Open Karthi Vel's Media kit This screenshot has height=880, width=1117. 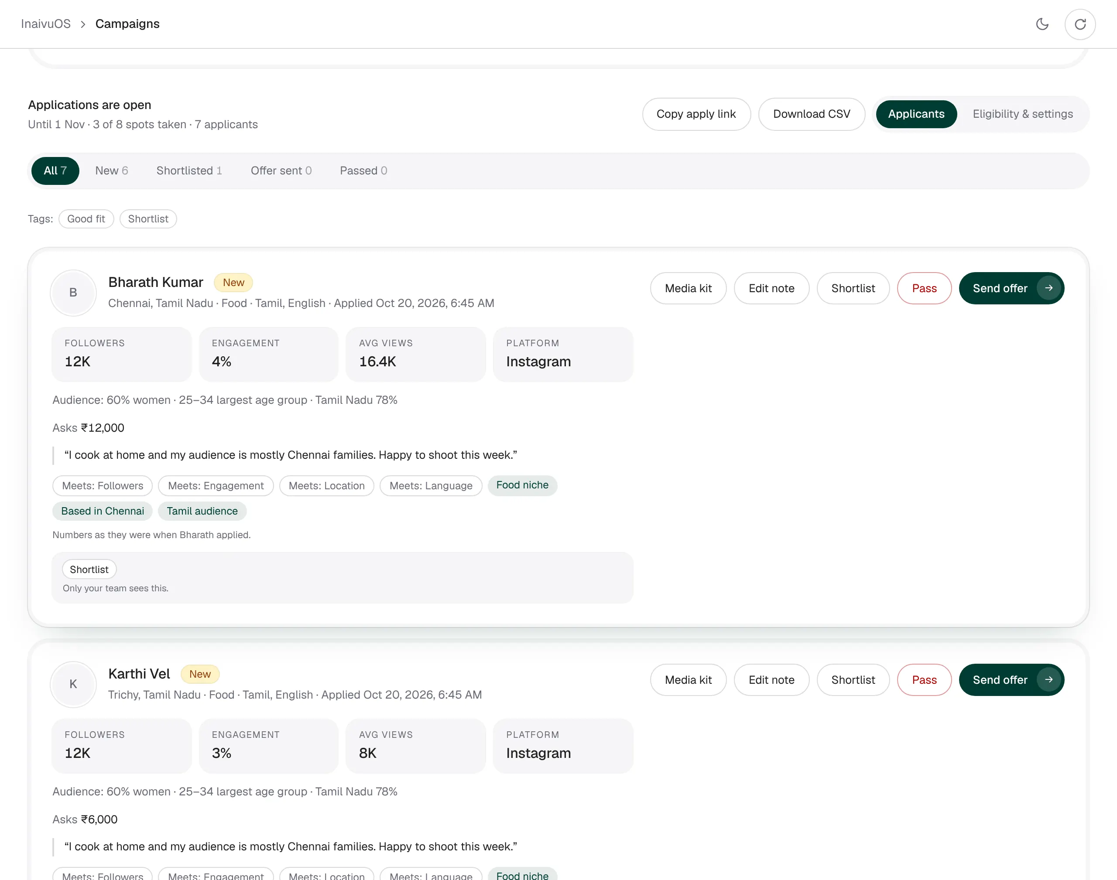[x=688, y=679]
